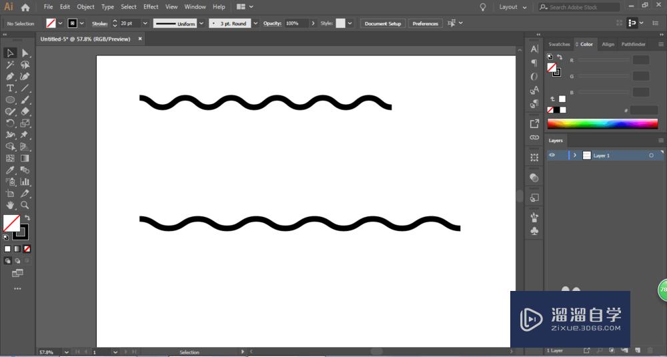This screenshot has height=357, width=667.
Task: Open the Asset Export panel icon
Action: click(534, 124)
